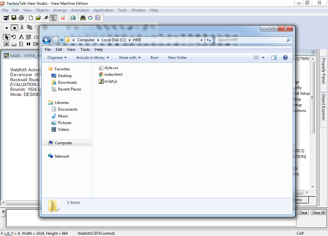Toggle the Explorer preview pane icon

[x=274, y=58]
